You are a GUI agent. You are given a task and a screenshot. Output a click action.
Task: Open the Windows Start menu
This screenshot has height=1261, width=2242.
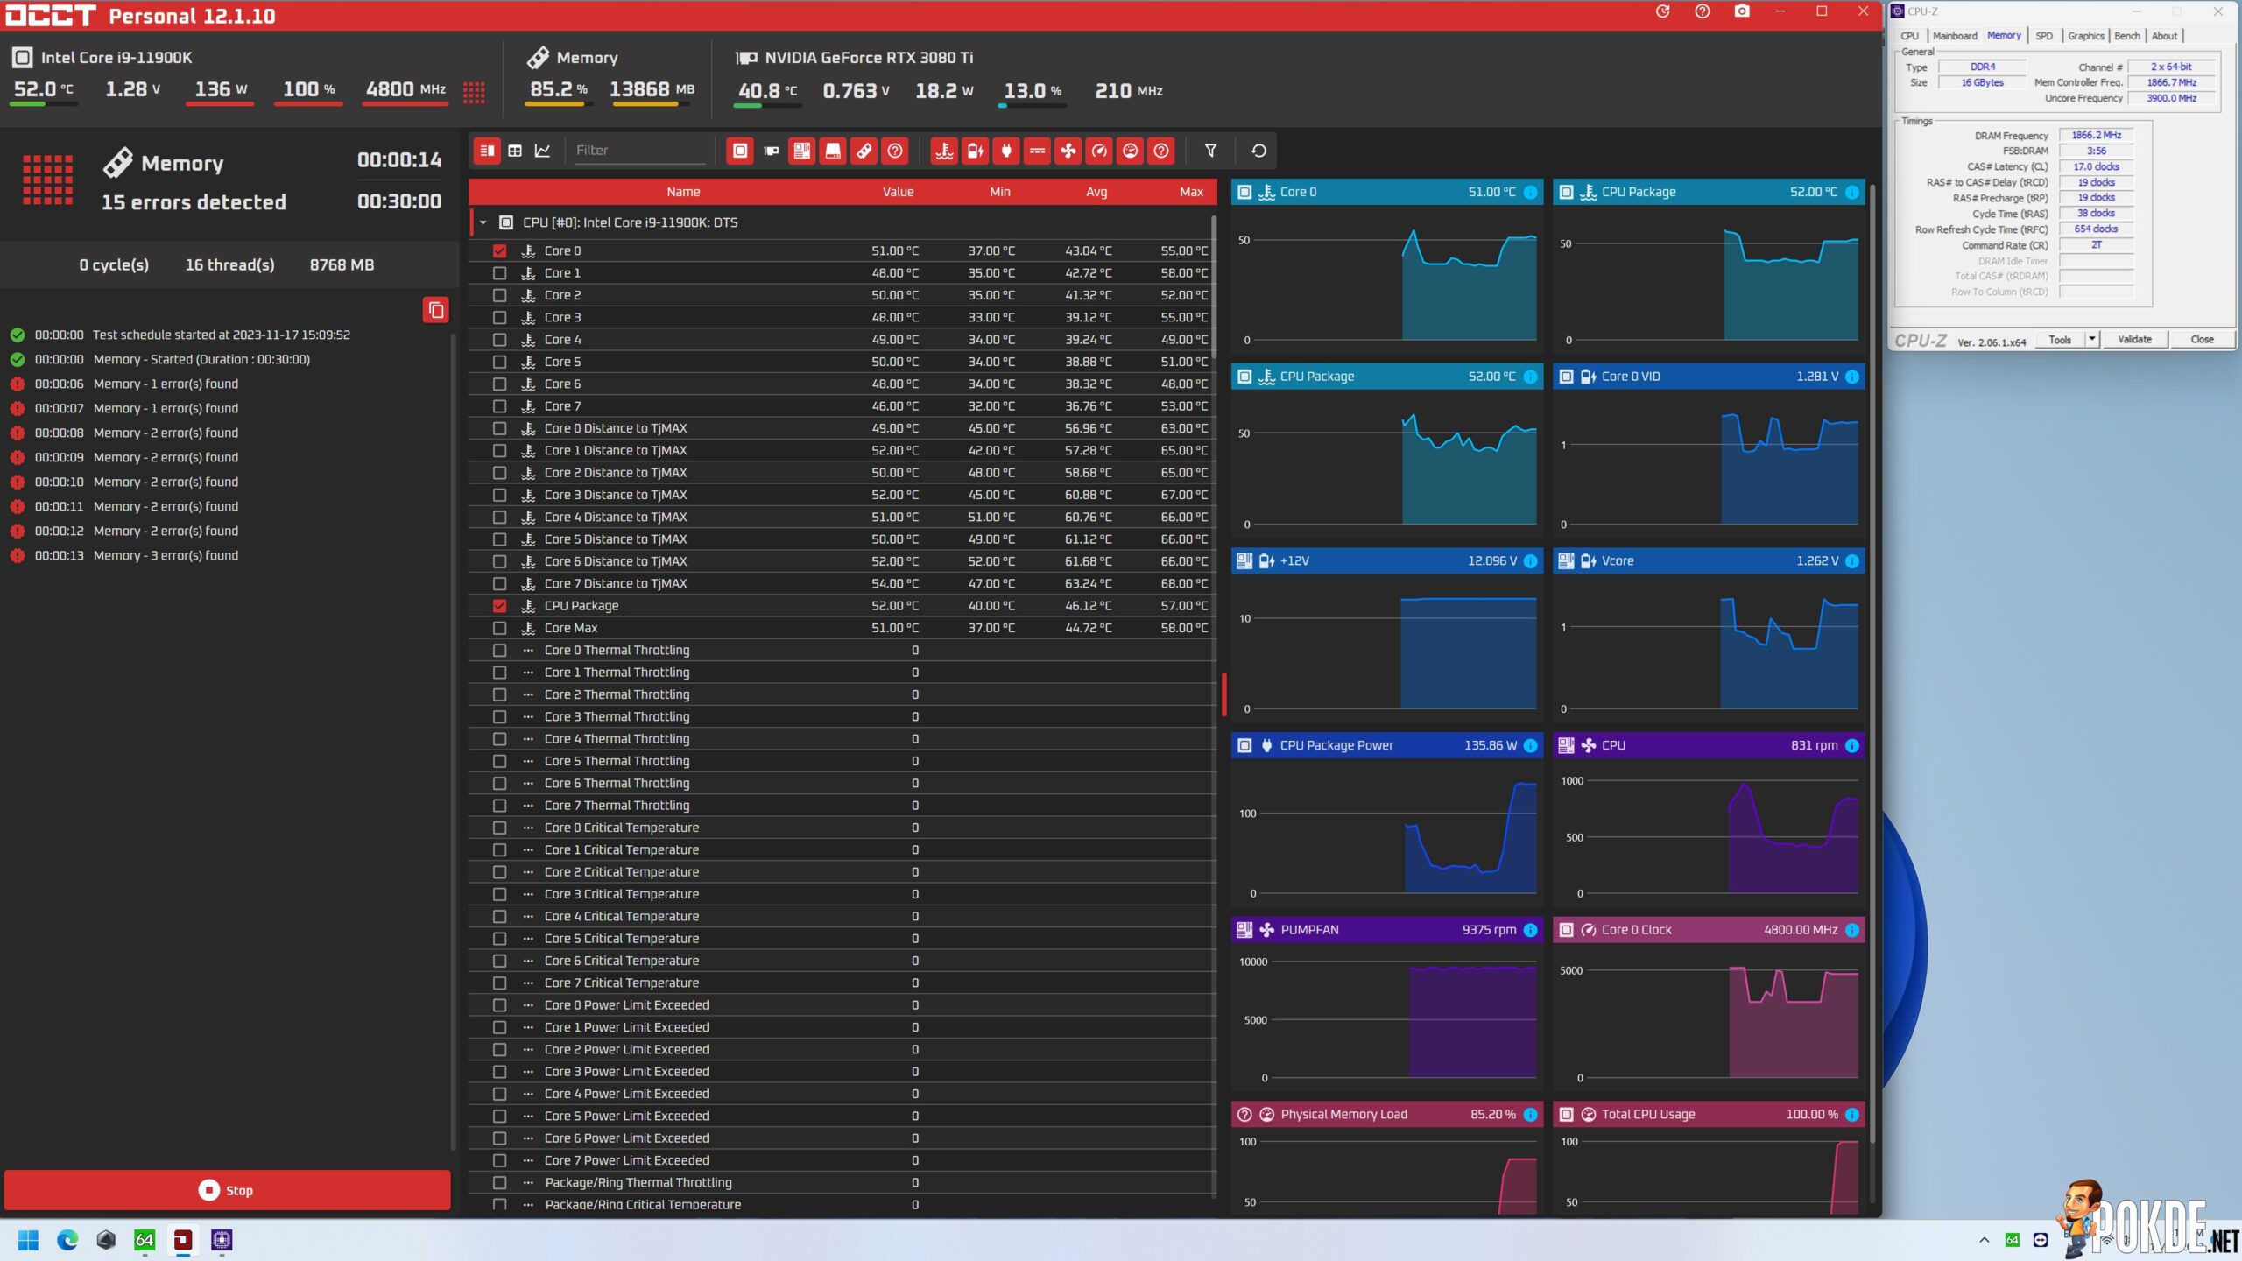[28, 1240]
